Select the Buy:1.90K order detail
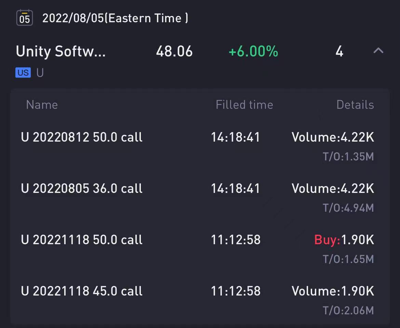The width and height of the screenshot is (400, 328). click(x=344, y=240)
